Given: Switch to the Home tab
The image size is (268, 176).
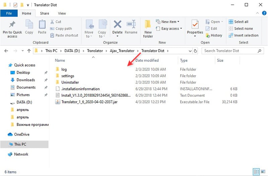Looking at the screenshot, I should pos(26,13).
